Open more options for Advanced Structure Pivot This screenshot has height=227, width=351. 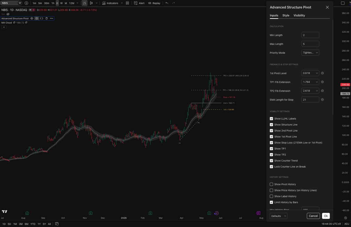click(51, 18)
